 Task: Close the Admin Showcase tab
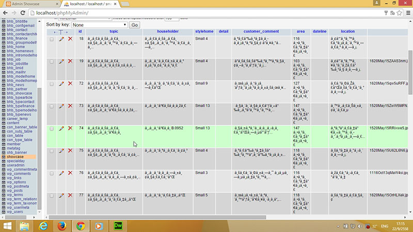point(57,4)
